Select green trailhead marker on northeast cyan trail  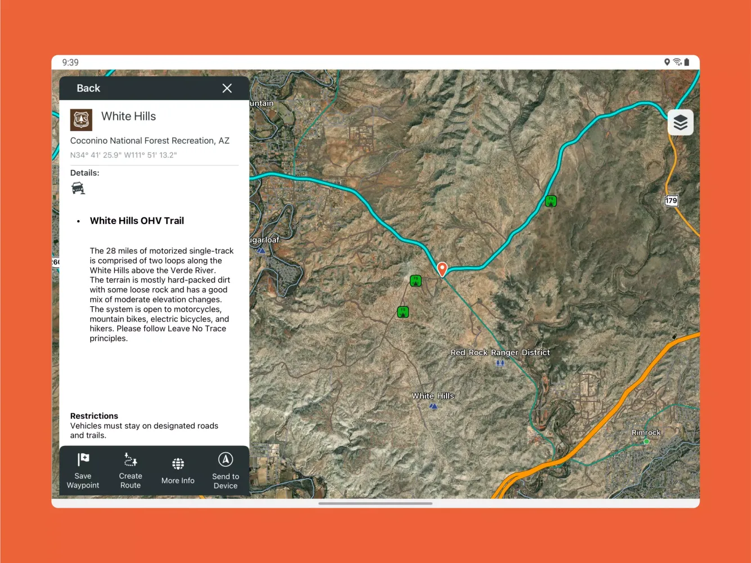point(551,201)
